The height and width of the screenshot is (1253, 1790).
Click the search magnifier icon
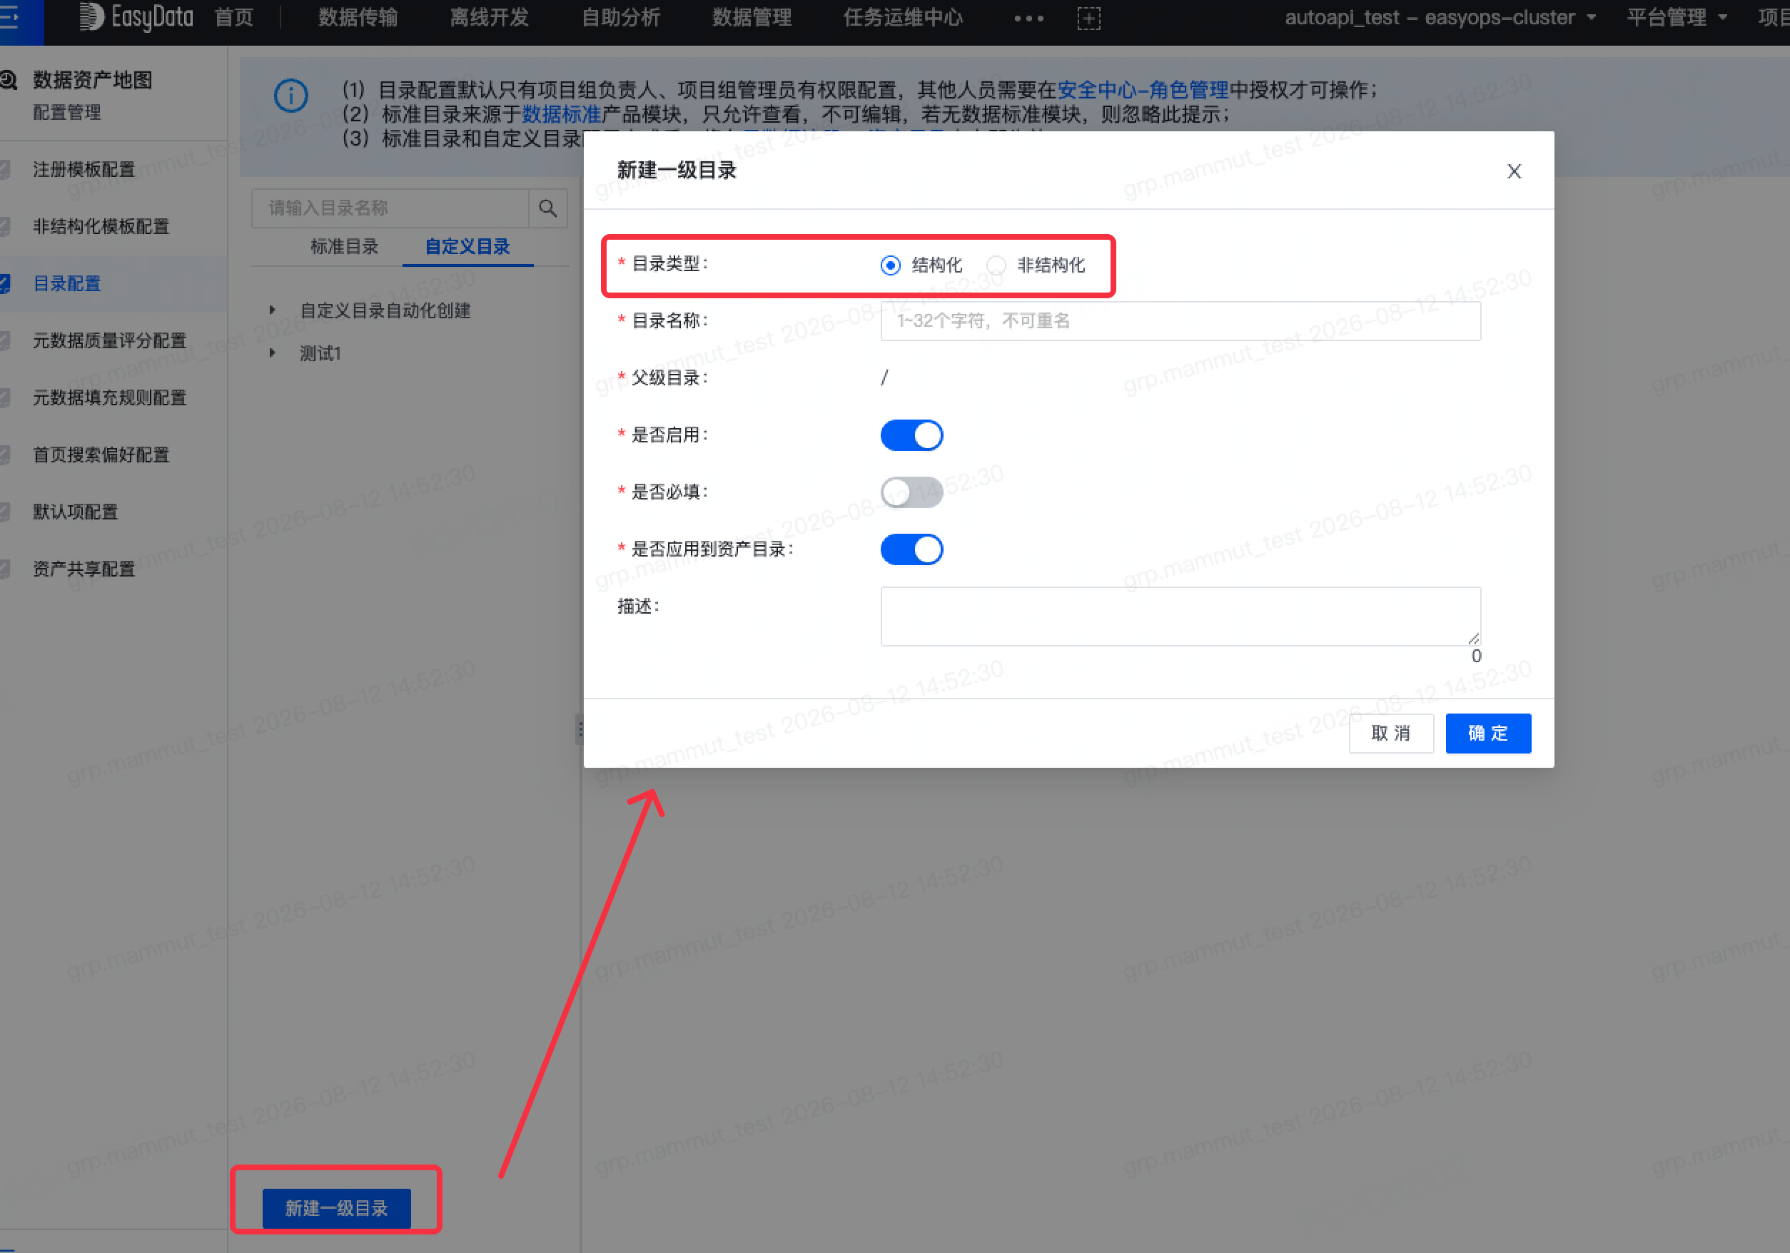[547, 208]
